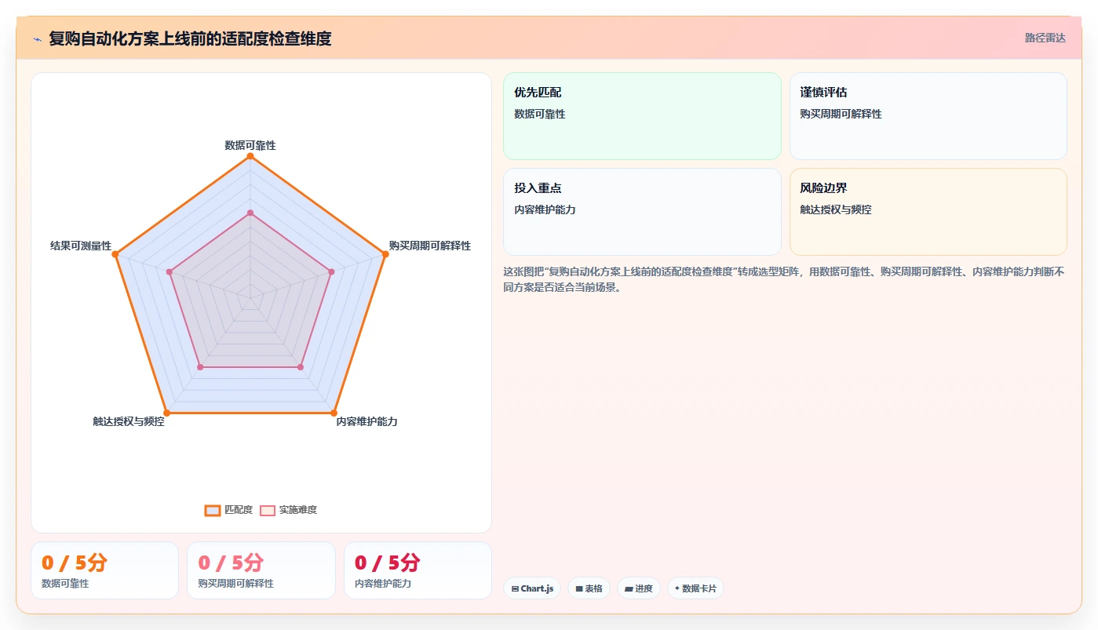Click the 路径雷达 label in header

1045,38
